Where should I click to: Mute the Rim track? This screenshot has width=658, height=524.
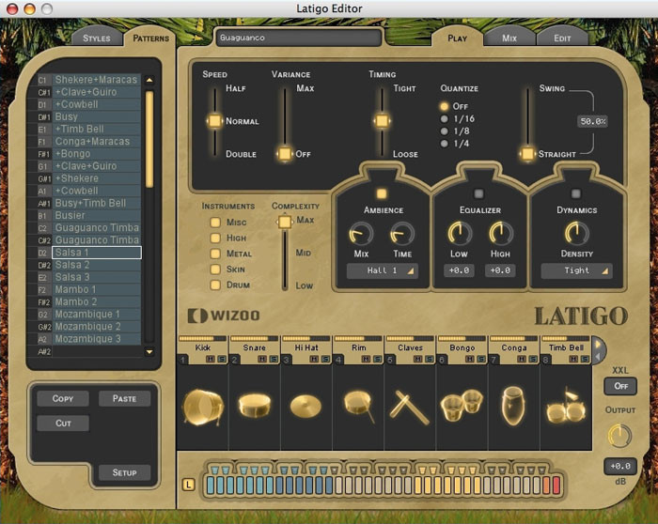coord(366,360)
